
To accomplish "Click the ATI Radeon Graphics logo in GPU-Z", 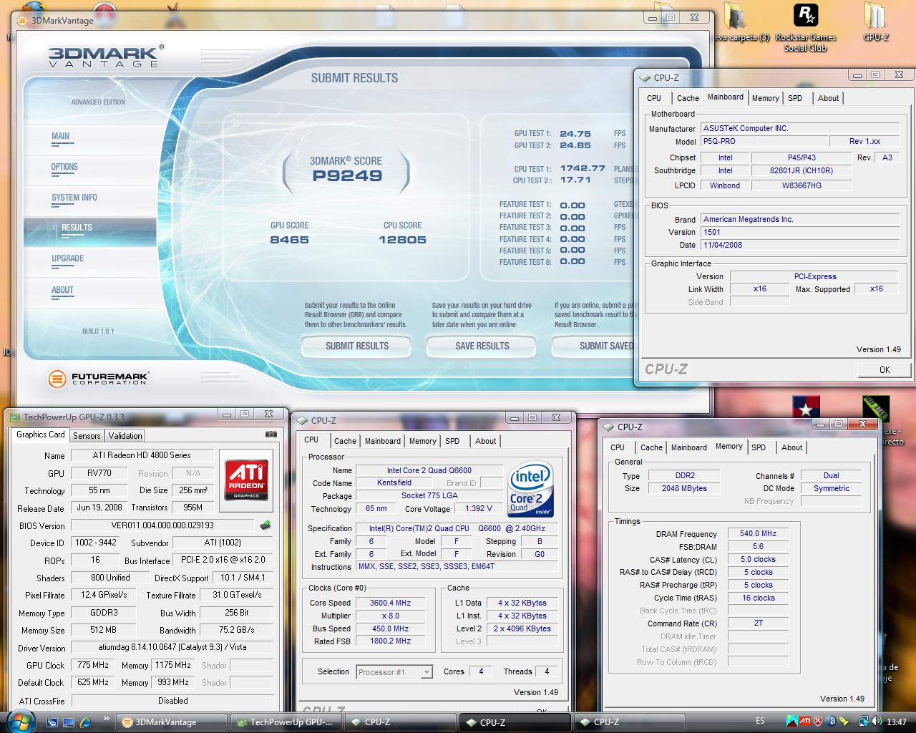I will click(x=247, y=480).
